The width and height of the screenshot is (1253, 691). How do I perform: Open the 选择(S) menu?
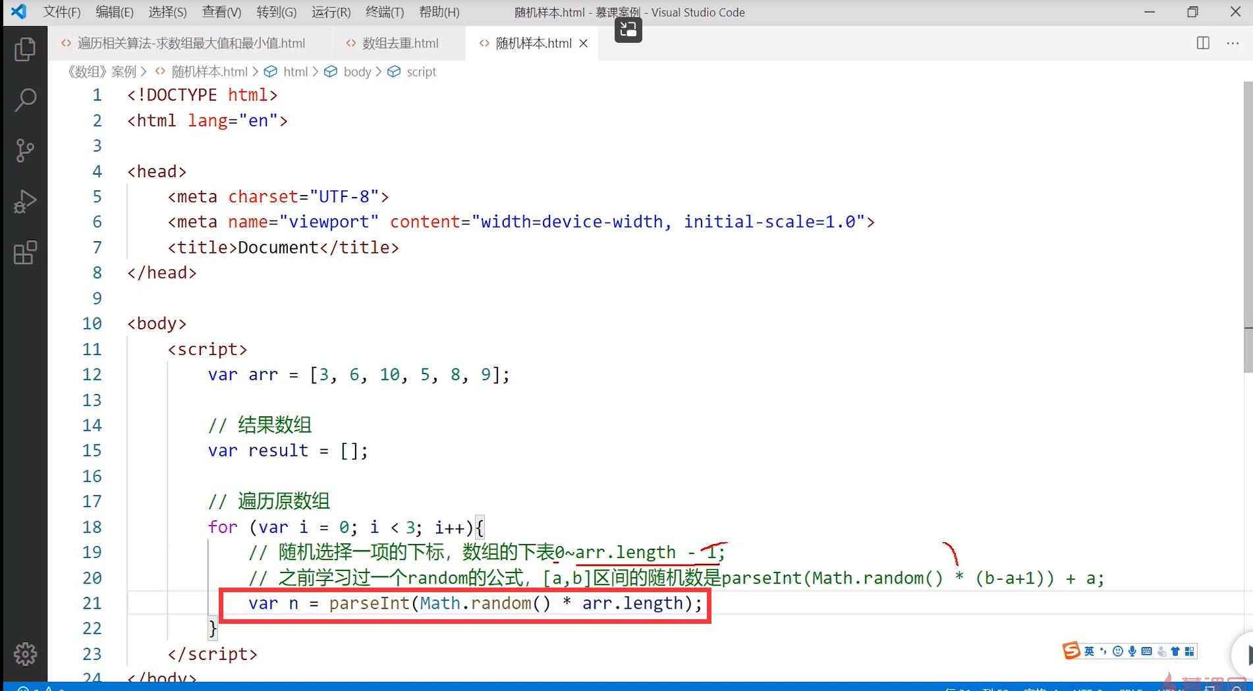click(167, 12)
